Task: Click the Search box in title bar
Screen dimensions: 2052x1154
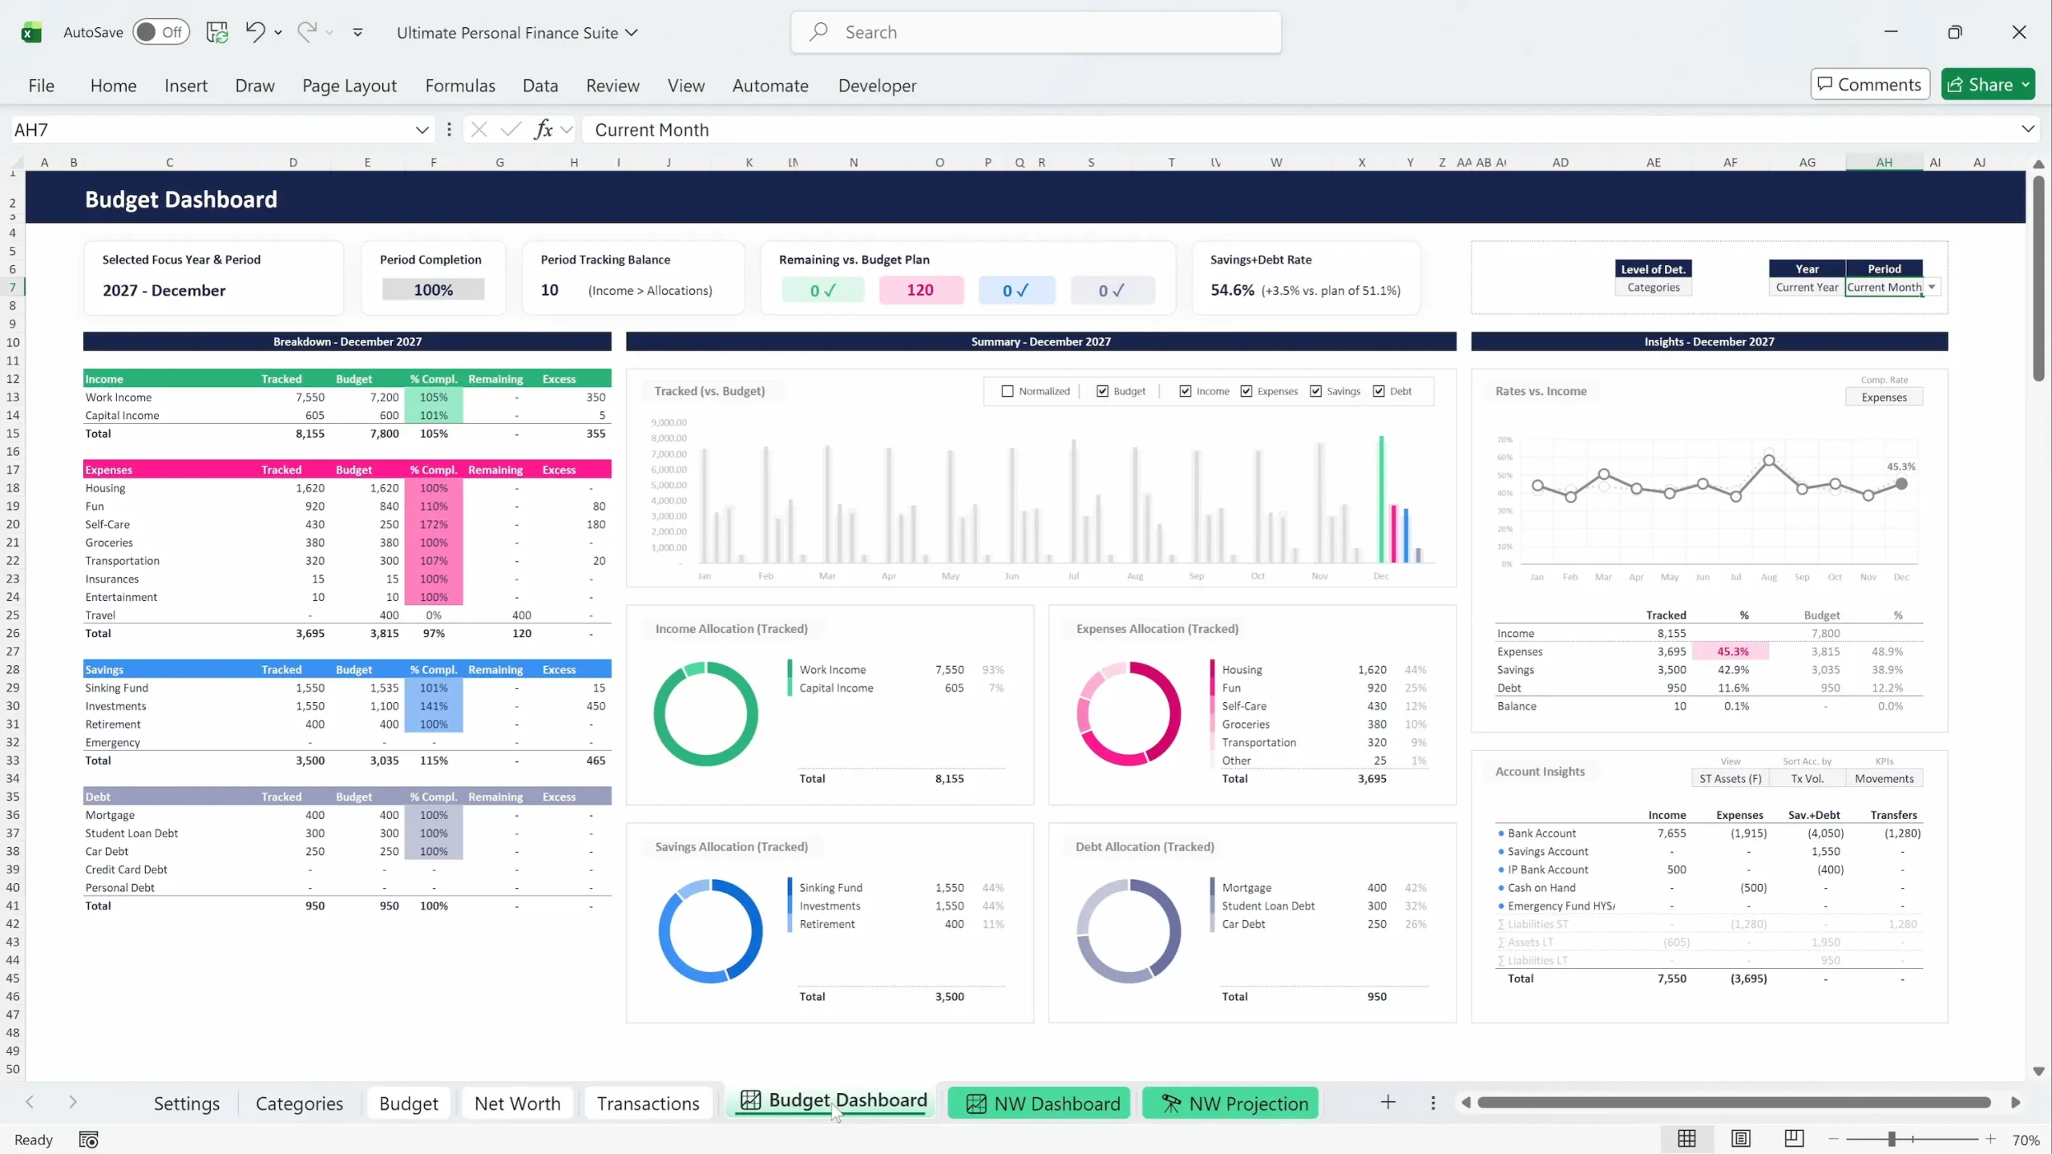Action: click(1036, 32)
